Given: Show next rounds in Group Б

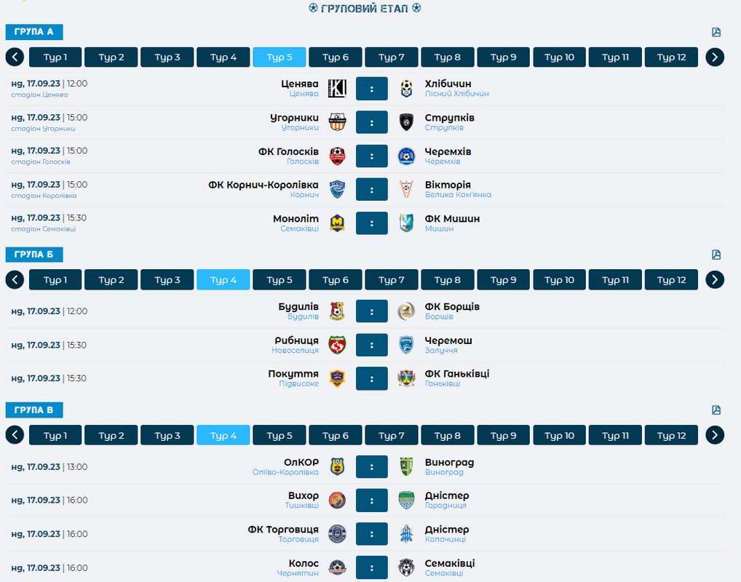Looking at the screenshot, I should click(x=715, y=280).
